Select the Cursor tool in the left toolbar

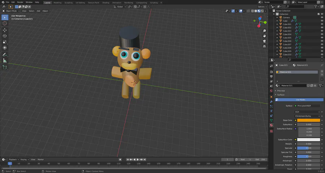pyautogui.click(x=5, y=23)
